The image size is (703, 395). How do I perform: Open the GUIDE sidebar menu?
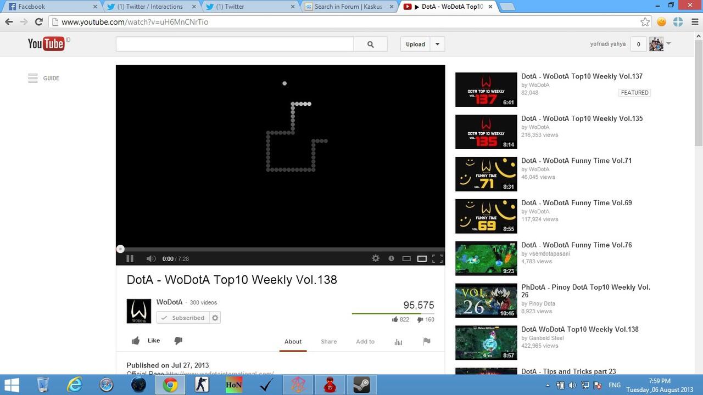point(43,78)
